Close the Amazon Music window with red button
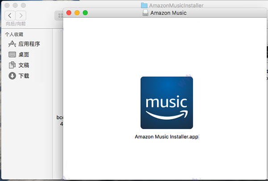This screenshot has height=181, width=268. (x=69, y=12)
